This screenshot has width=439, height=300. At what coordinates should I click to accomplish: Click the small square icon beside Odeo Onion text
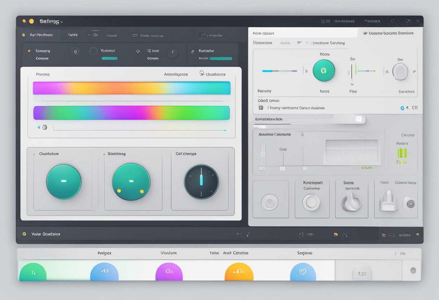pyautogui.click(x=261, y=107)
